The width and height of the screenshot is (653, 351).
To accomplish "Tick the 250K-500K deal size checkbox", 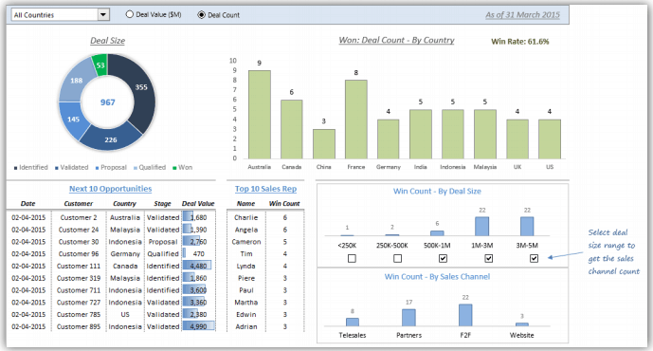I will click(x=398, y=259).
